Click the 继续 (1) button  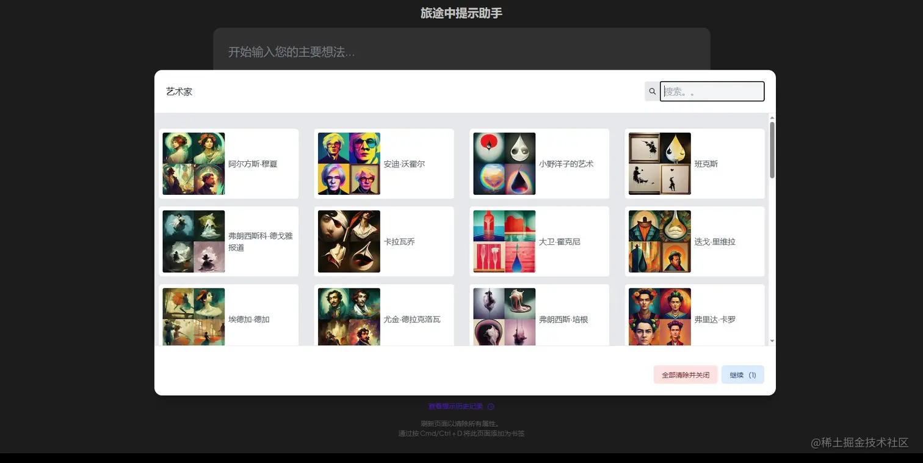click(742, 375)
